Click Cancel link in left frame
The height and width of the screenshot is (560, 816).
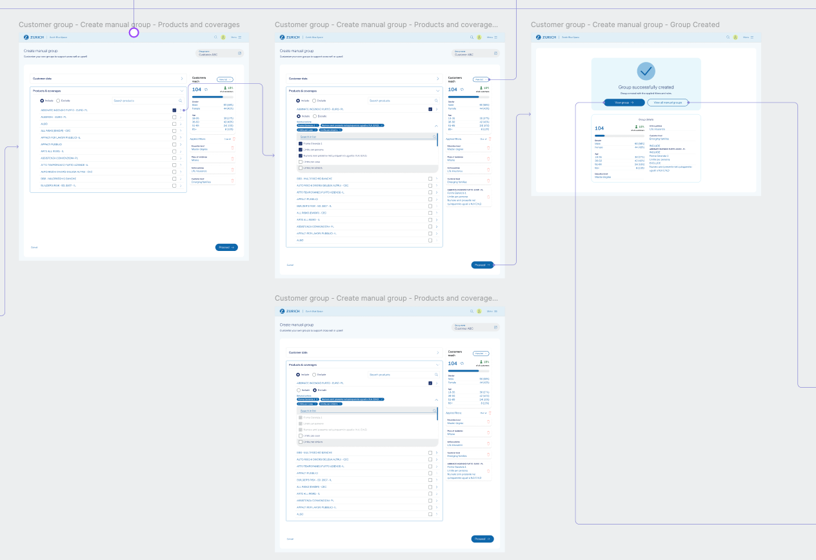coord(34,247)
